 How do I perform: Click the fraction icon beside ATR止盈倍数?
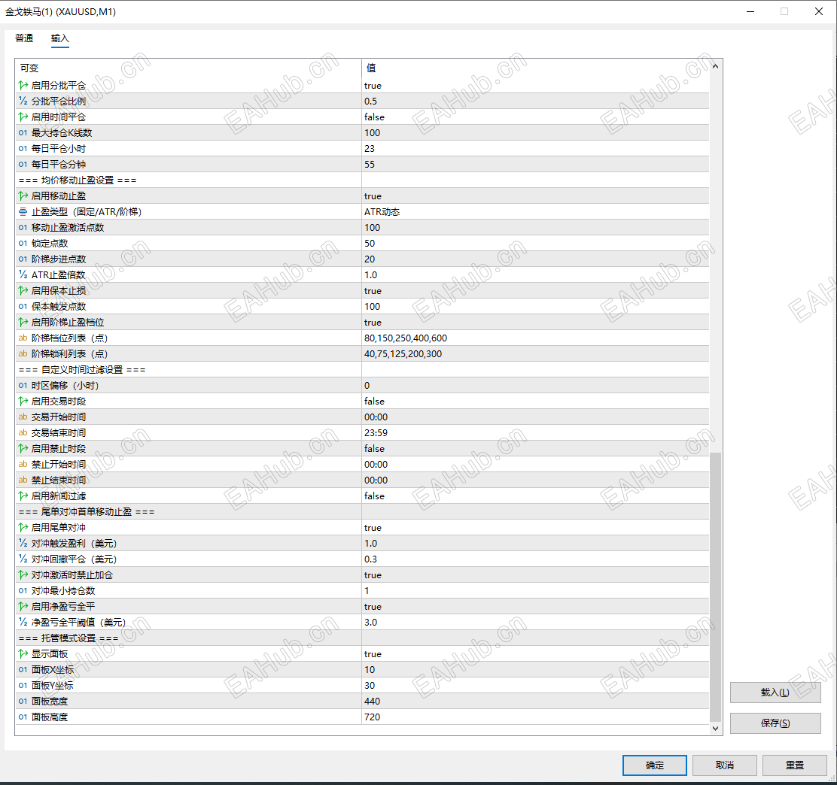tap(23, 274)
